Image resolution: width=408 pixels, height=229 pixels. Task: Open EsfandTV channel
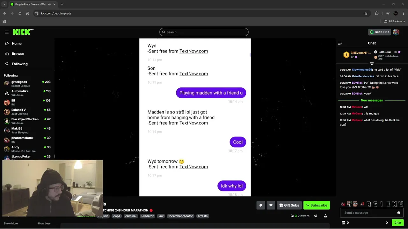(27, 112)
